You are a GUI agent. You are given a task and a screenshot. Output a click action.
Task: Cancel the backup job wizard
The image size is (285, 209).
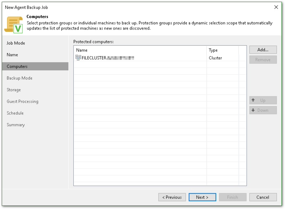click(x=263, y=197)
